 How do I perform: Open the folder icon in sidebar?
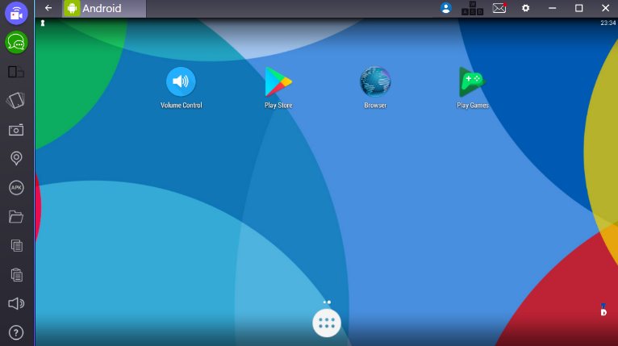point(16,216)
